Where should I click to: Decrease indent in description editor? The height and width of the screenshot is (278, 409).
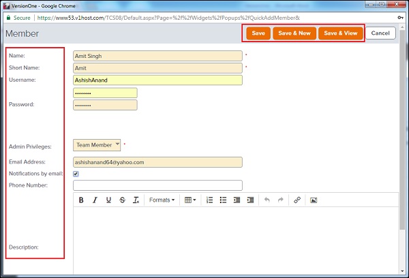coord(237,200)
